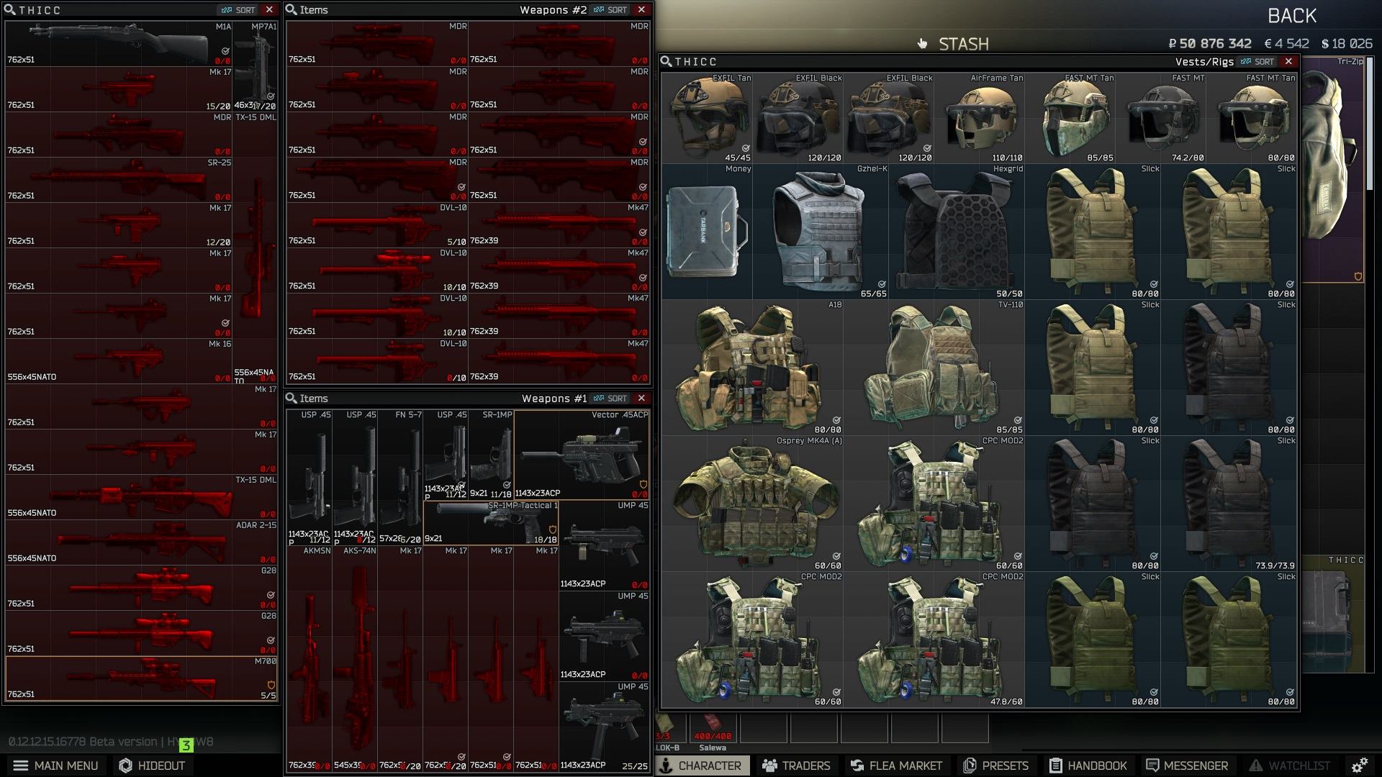Select the Tri-Zip backpack behind Vests/Rigs
1382x777 pixels.
point(1333,169)
